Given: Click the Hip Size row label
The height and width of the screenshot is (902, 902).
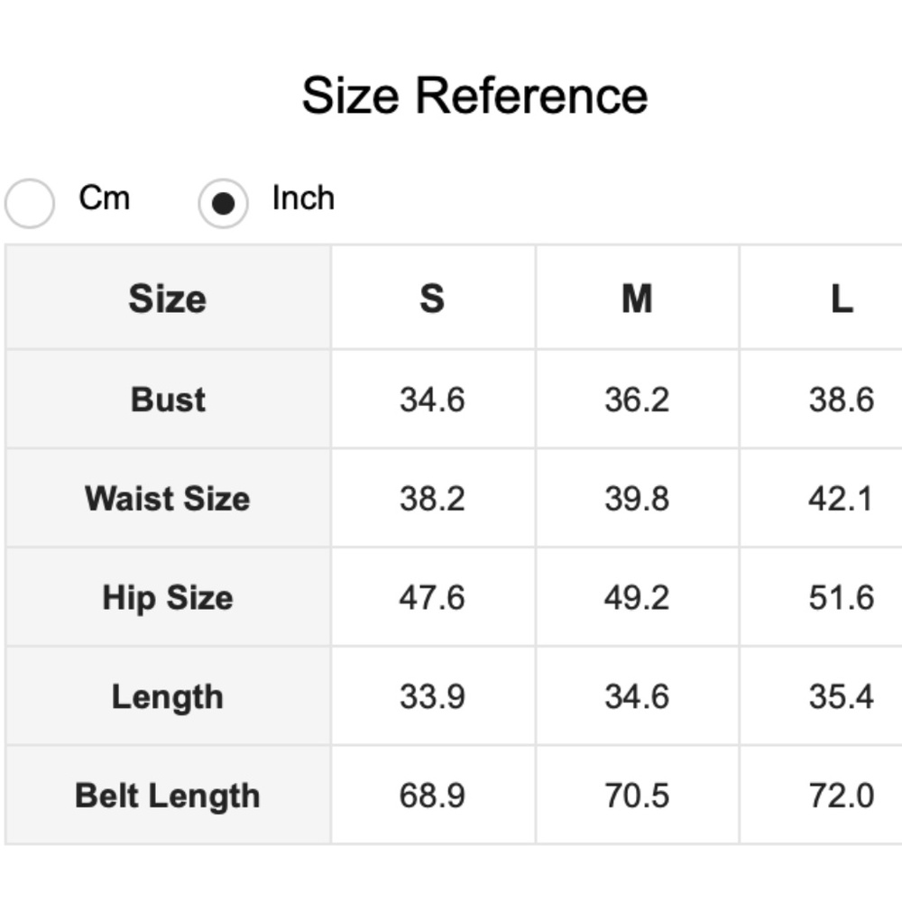Looking at the screenshot, I should coord(168,597).
